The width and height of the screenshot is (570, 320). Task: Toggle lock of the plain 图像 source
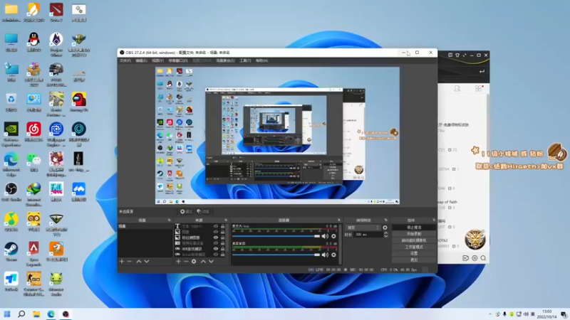[x=222, y=232]
